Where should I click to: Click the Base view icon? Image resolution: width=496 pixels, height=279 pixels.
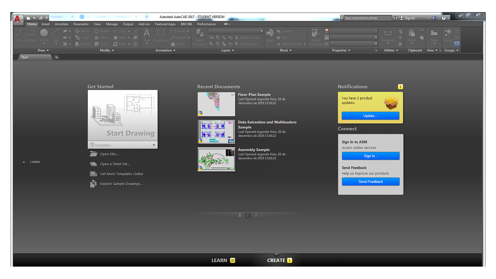click(x=434, y=35)
